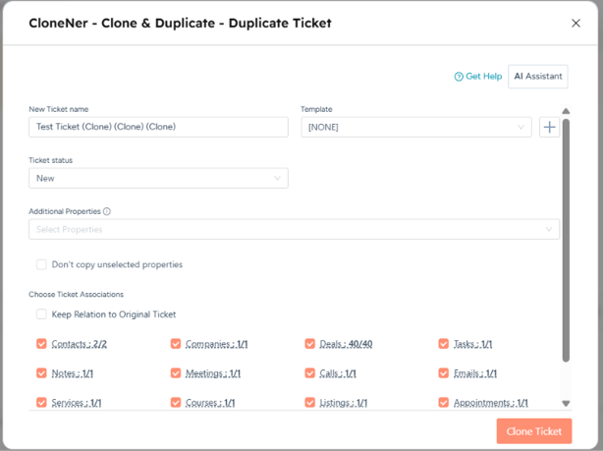Uncheck the Companies association checkbox

[x=176, y=344]
